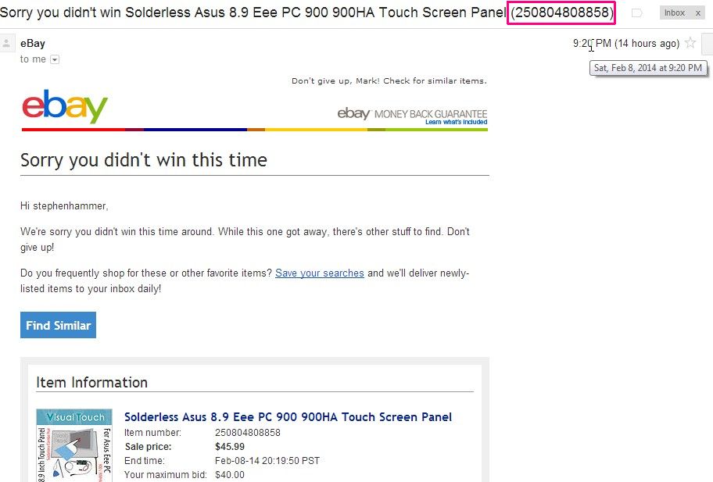Image resolution: width=713 pixels, height=482 pixels.
Task: Remove the Inbox label with x
Action: (698, 13)
